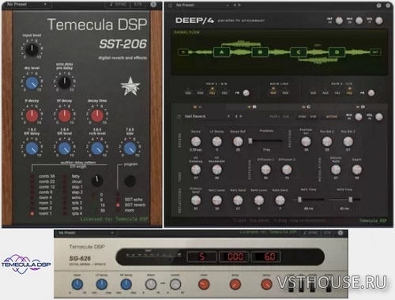The width and height of the screenshot is (395, 300).
Task: Turn the ER length selector knob
Action: tap(97, 181)
